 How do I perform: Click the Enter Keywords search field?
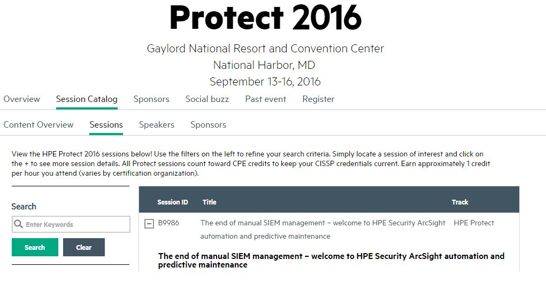coord(71,224)
